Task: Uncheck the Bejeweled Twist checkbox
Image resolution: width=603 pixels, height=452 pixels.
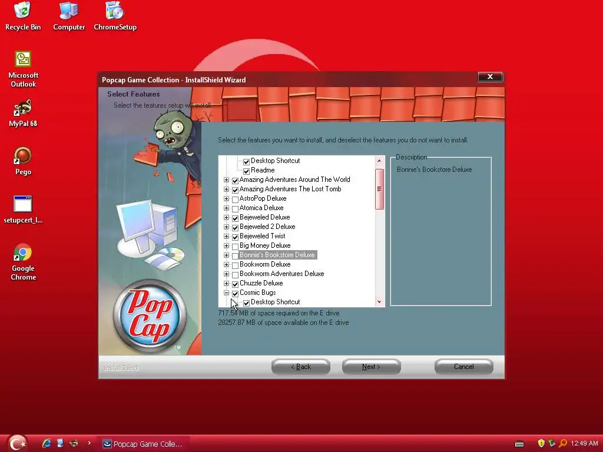Action: pyautogui.click(x=236, y=237)
